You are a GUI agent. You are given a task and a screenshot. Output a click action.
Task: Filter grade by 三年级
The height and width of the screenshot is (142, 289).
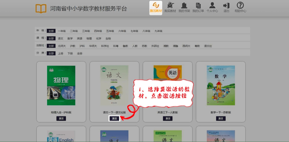pos(86,31)
